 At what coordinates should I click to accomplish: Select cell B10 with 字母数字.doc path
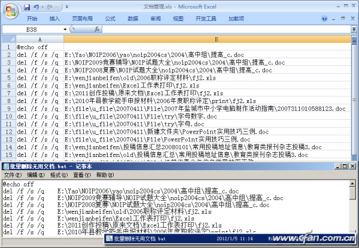click(x=207, y=116)
